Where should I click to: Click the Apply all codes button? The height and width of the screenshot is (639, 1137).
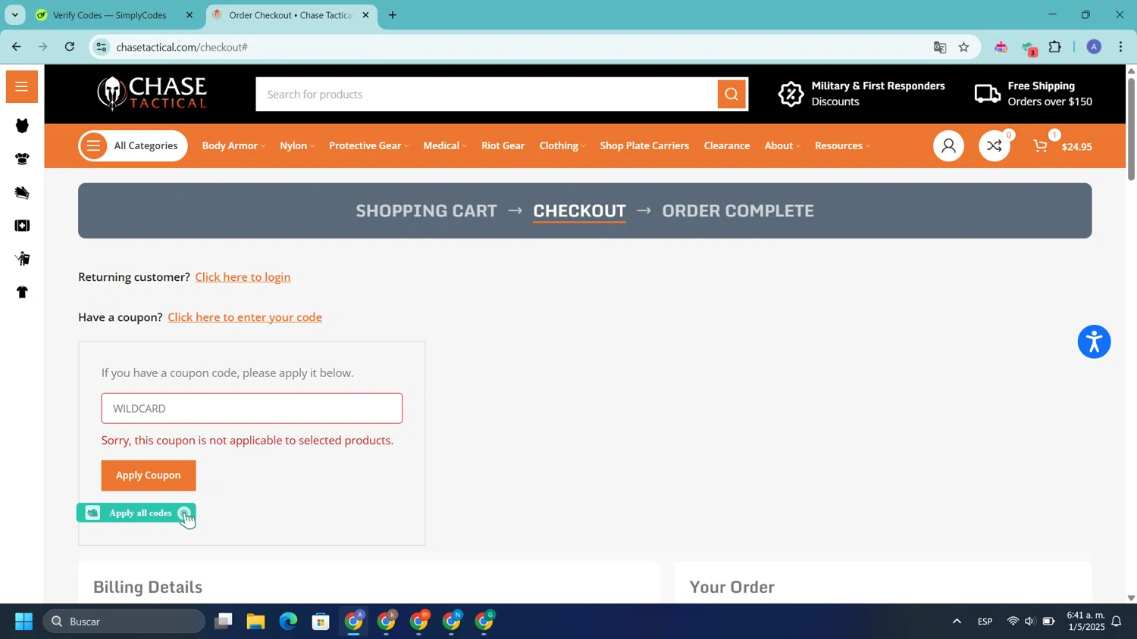136,513
